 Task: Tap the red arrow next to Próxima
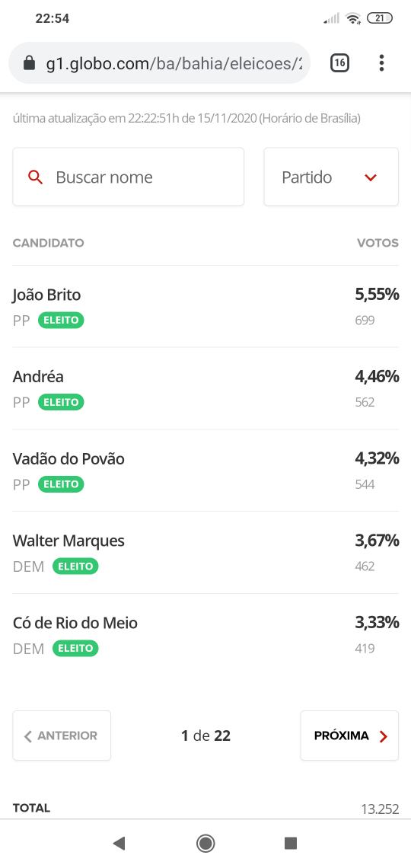384,736
